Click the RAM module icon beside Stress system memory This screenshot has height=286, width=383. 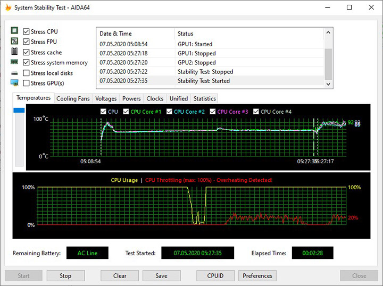point(14,62)
